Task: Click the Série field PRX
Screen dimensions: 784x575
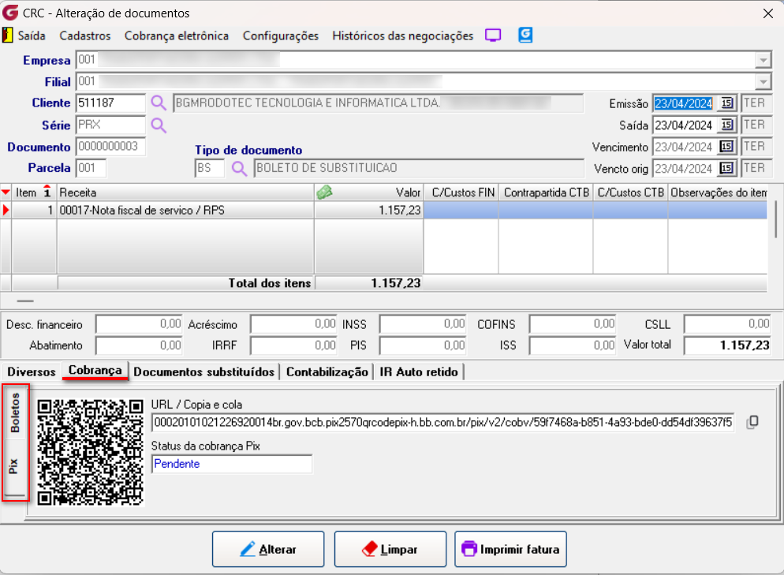Action: pos(110,125)
